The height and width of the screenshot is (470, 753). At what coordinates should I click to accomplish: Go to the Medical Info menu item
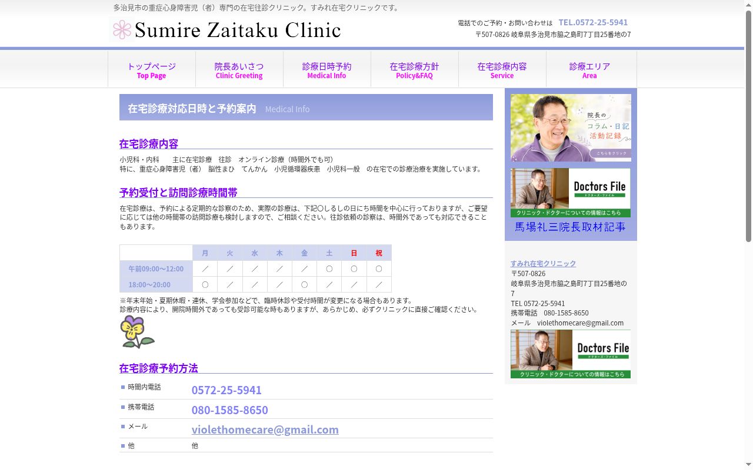point(326,70)
